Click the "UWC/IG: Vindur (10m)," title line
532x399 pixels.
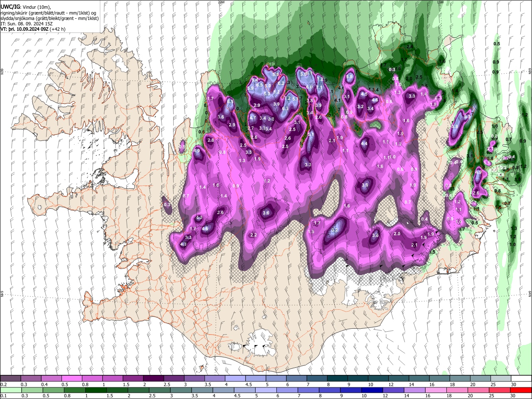click(26, 7)
